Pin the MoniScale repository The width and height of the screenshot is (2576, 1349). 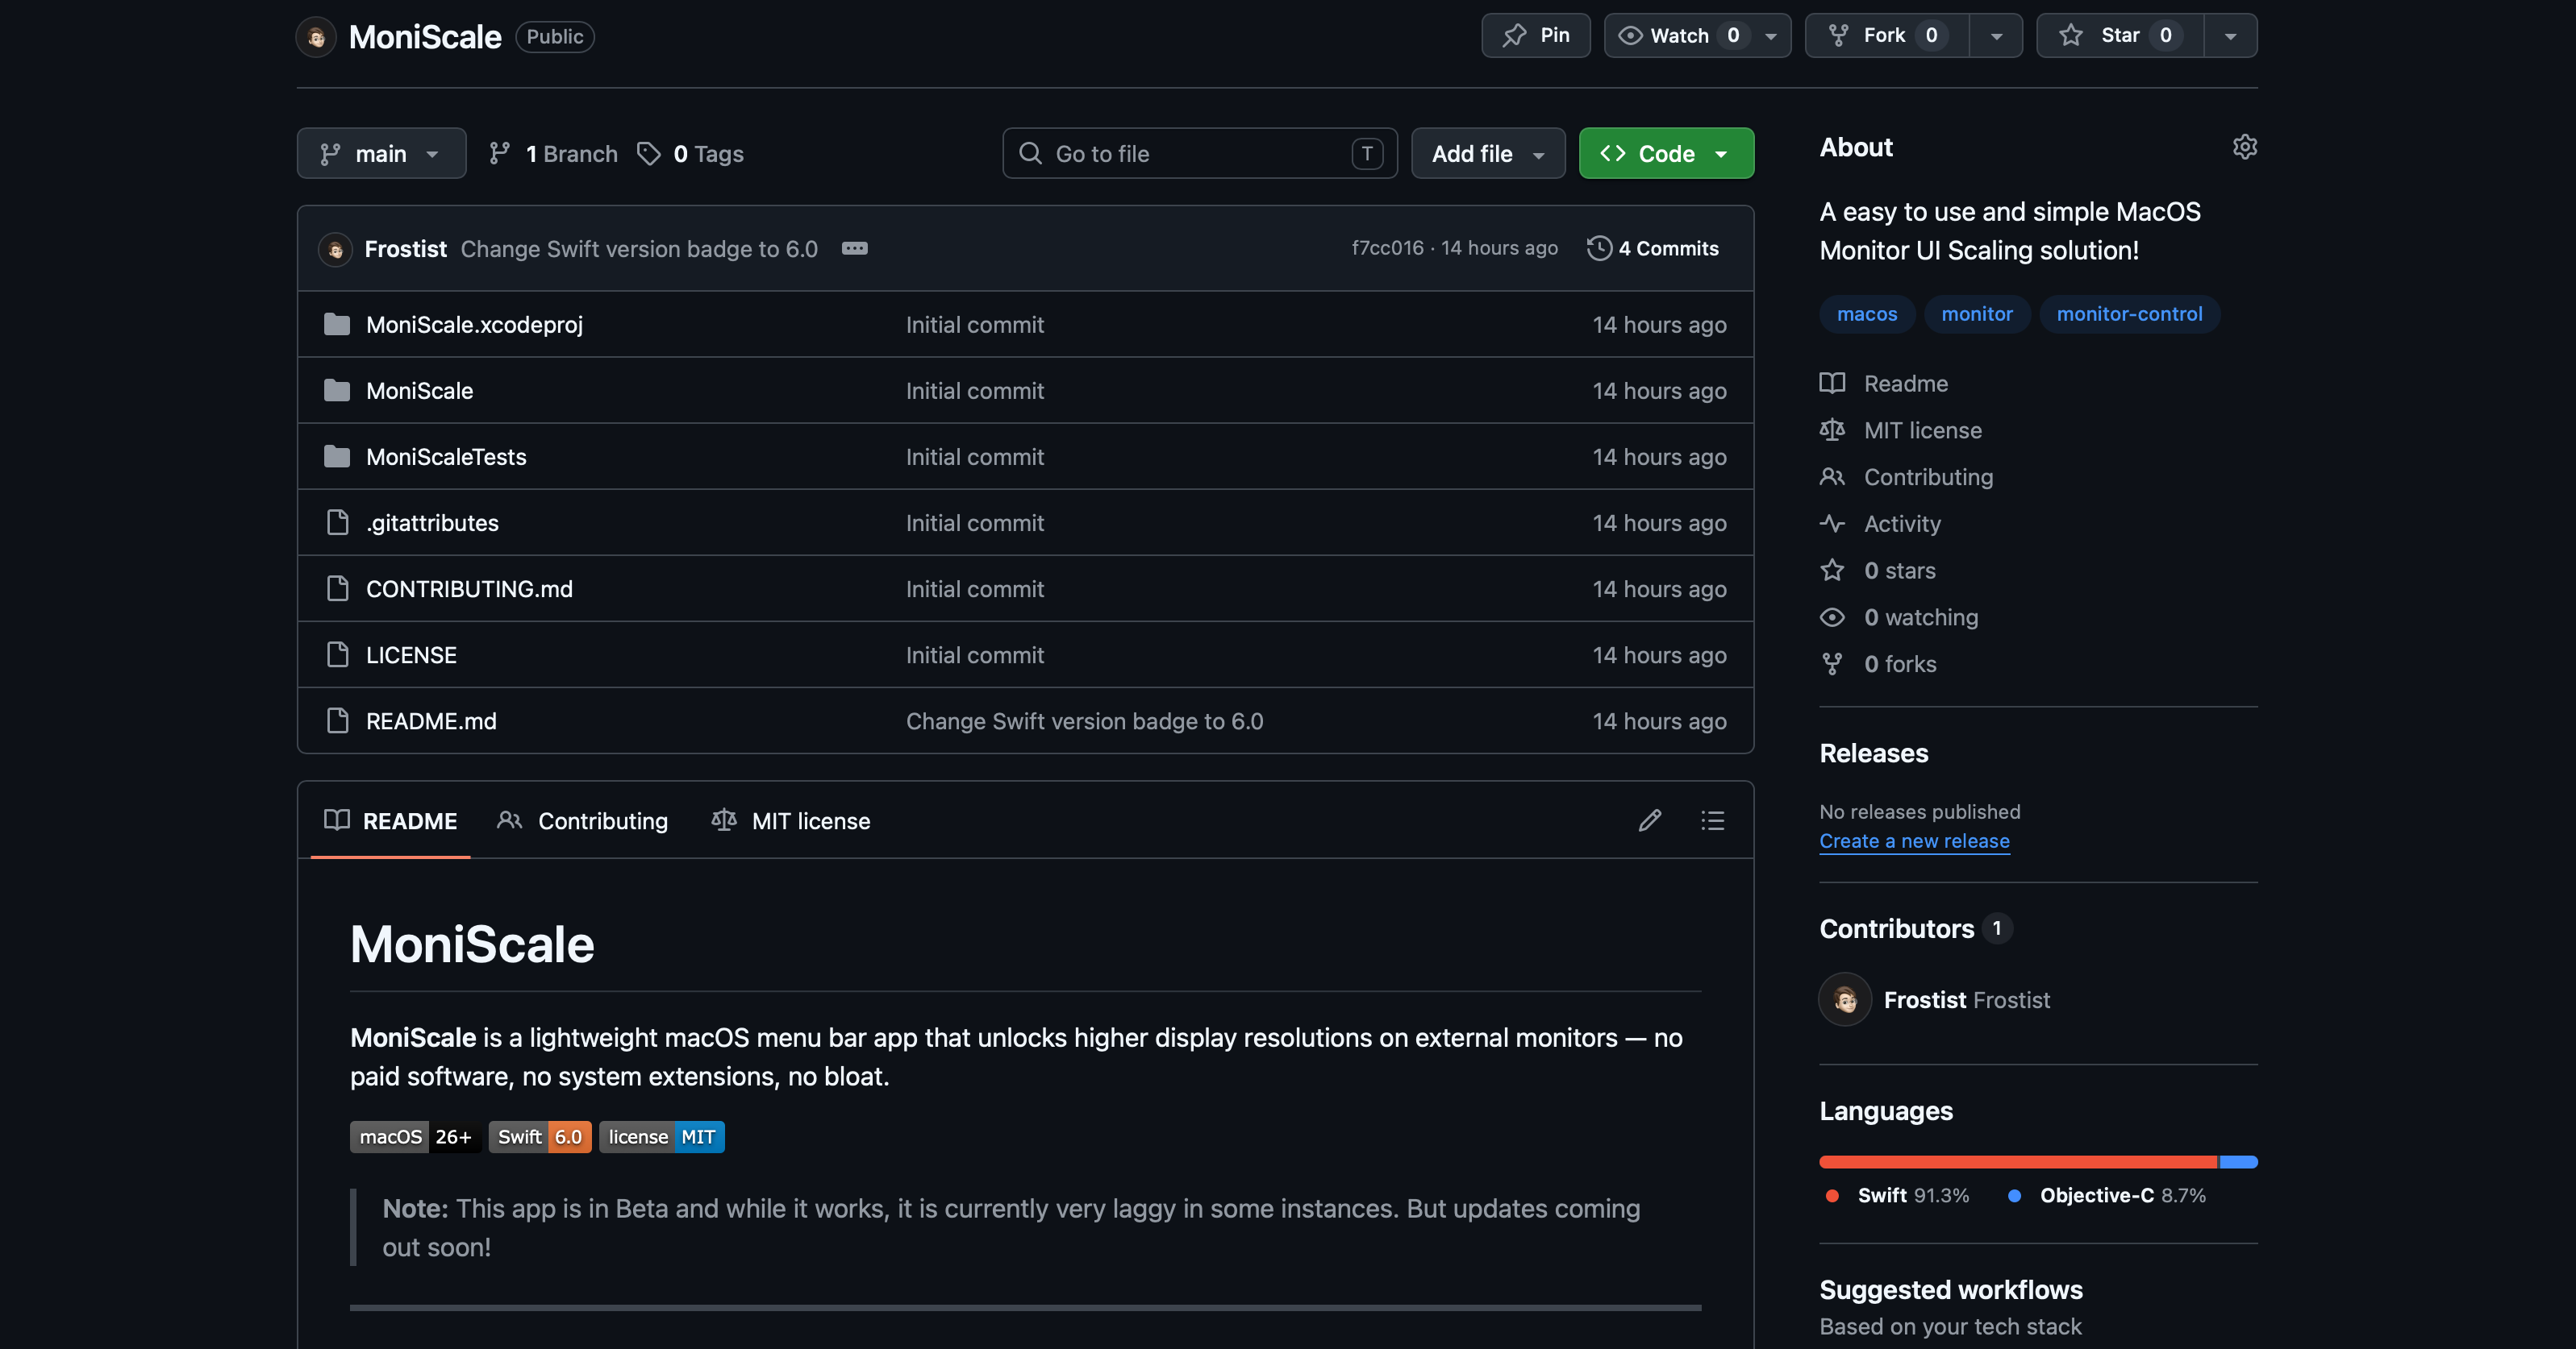pyautogui.click(x=1535, y=36)
